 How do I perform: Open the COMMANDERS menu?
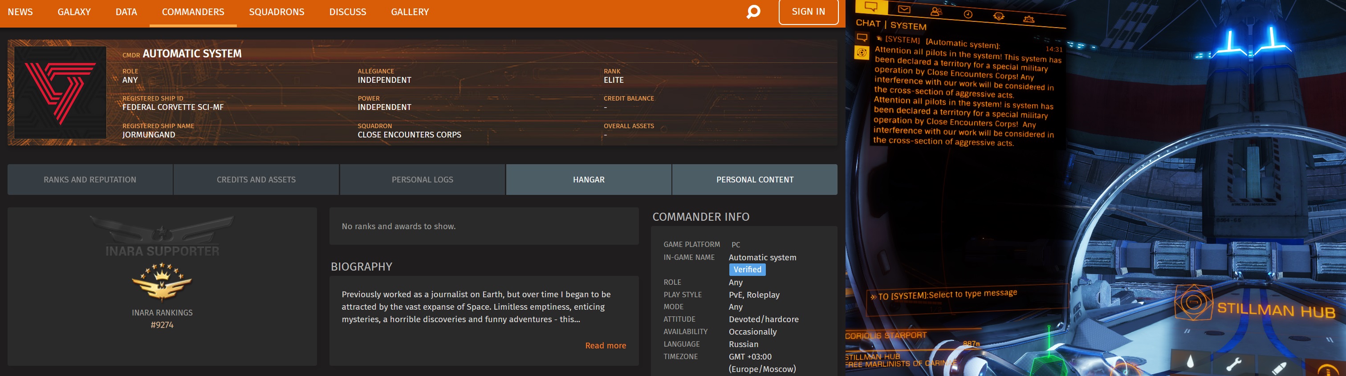click(x=193, y=12)
